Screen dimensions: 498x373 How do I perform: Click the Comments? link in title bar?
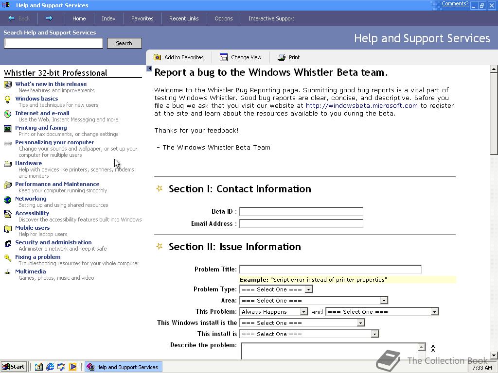[x=455, y=4]
